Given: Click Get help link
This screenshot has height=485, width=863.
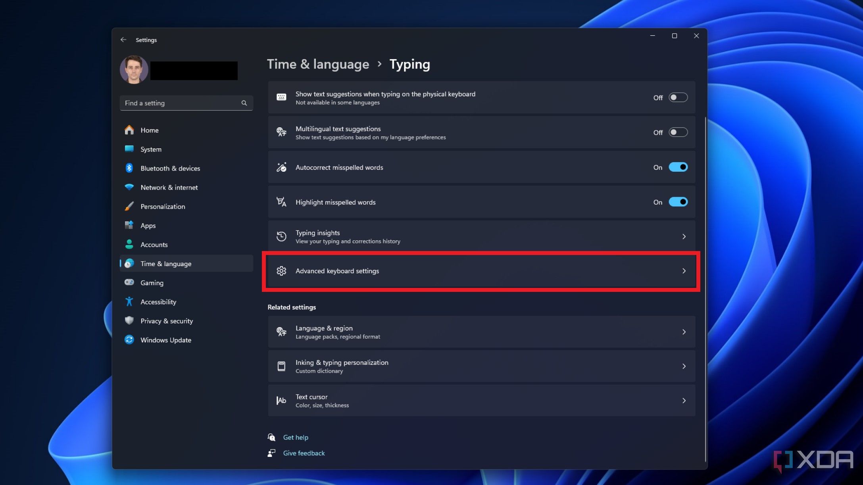Looking at the screenshot, I should tap(295, 437).
